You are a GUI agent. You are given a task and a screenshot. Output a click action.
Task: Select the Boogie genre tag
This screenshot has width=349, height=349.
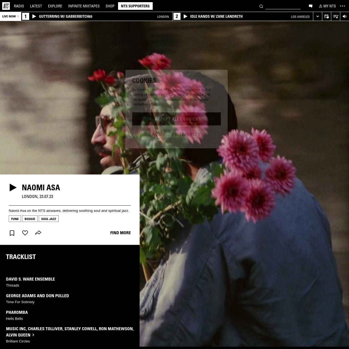(x=30, y=219)
